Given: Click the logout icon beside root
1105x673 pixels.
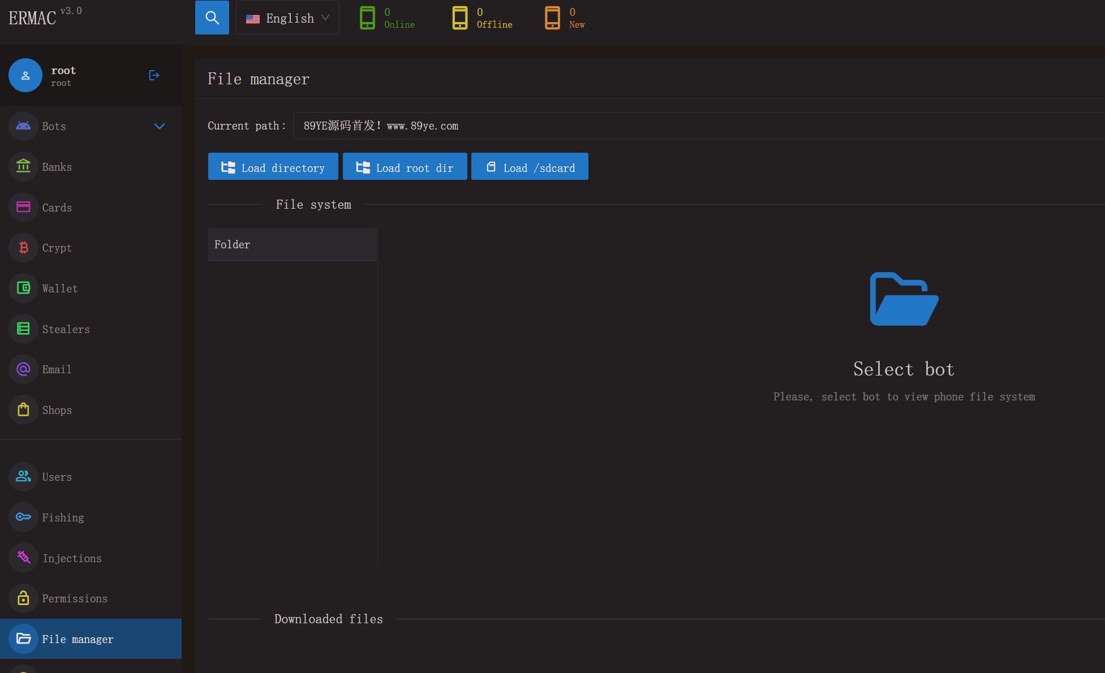Looking at the screenshot, I should (x=154, y=75).
